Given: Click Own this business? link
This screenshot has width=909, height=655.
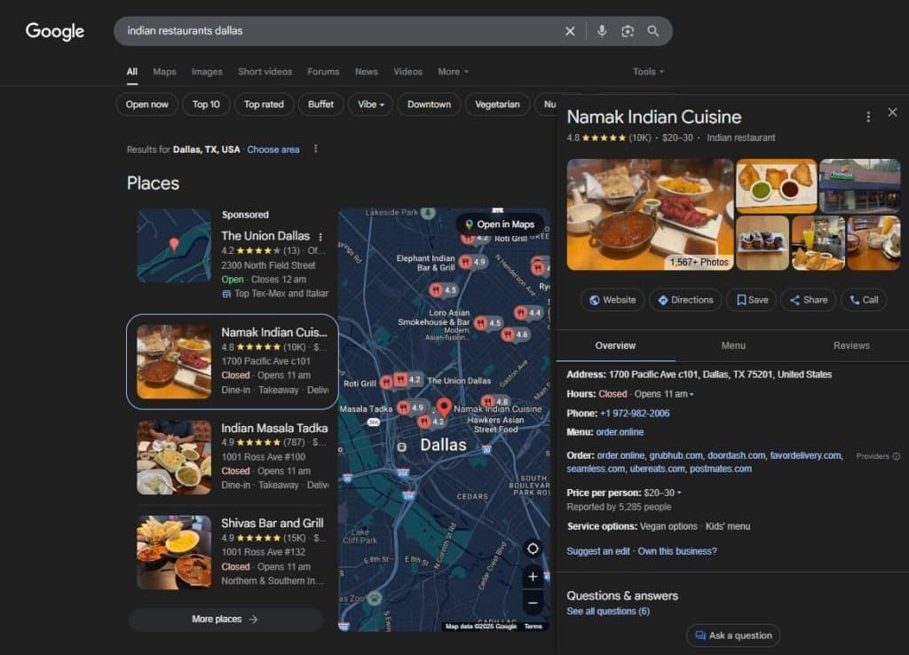Looking at the screenshot, I should point(677,551).
